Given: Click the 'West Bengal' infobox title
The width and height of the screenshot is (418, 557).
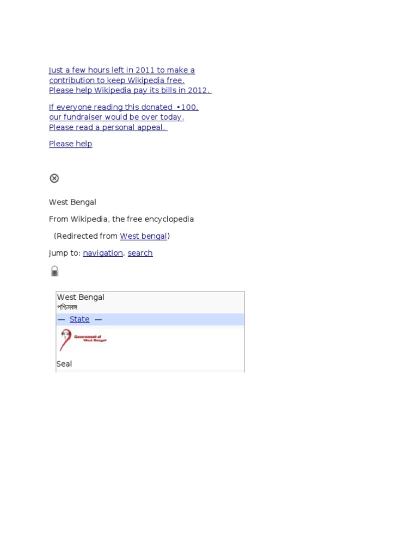Looking at the screenshot, I should (x=81, y=297).
